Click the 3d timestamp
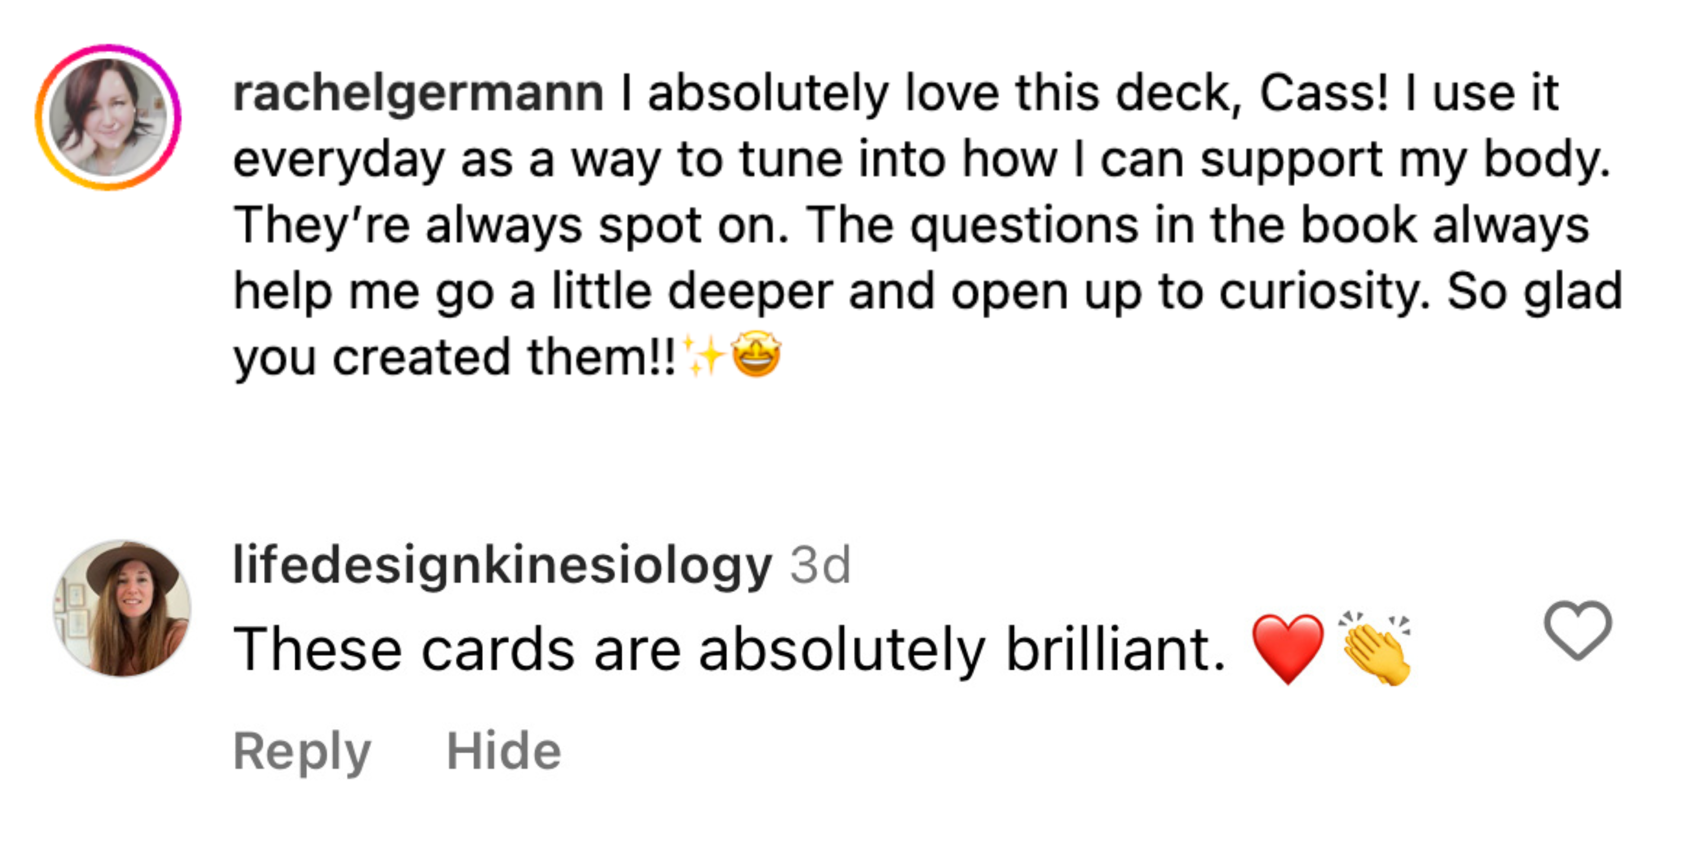 click(x=820, y=566)
